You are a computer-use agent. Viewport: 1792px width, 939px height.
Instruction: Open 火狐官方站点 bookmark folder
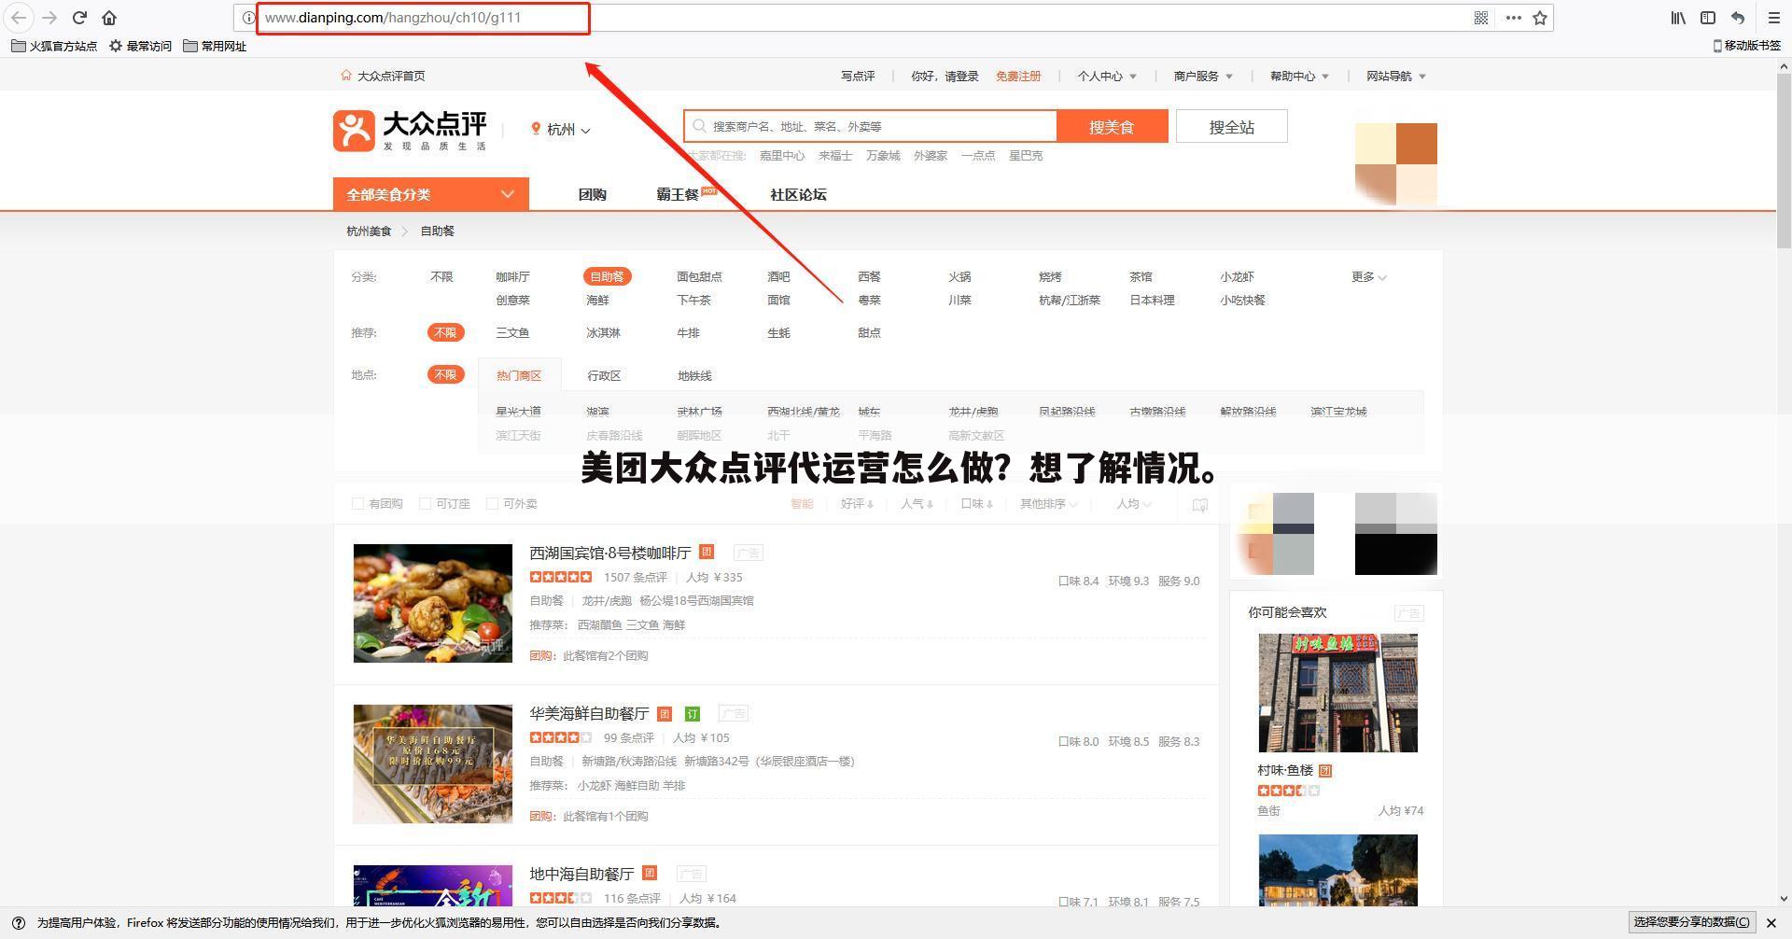point(54,46)
